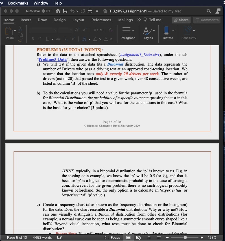
Task: Click the Increase Font Size icon
Action: (x=77, y=30)
